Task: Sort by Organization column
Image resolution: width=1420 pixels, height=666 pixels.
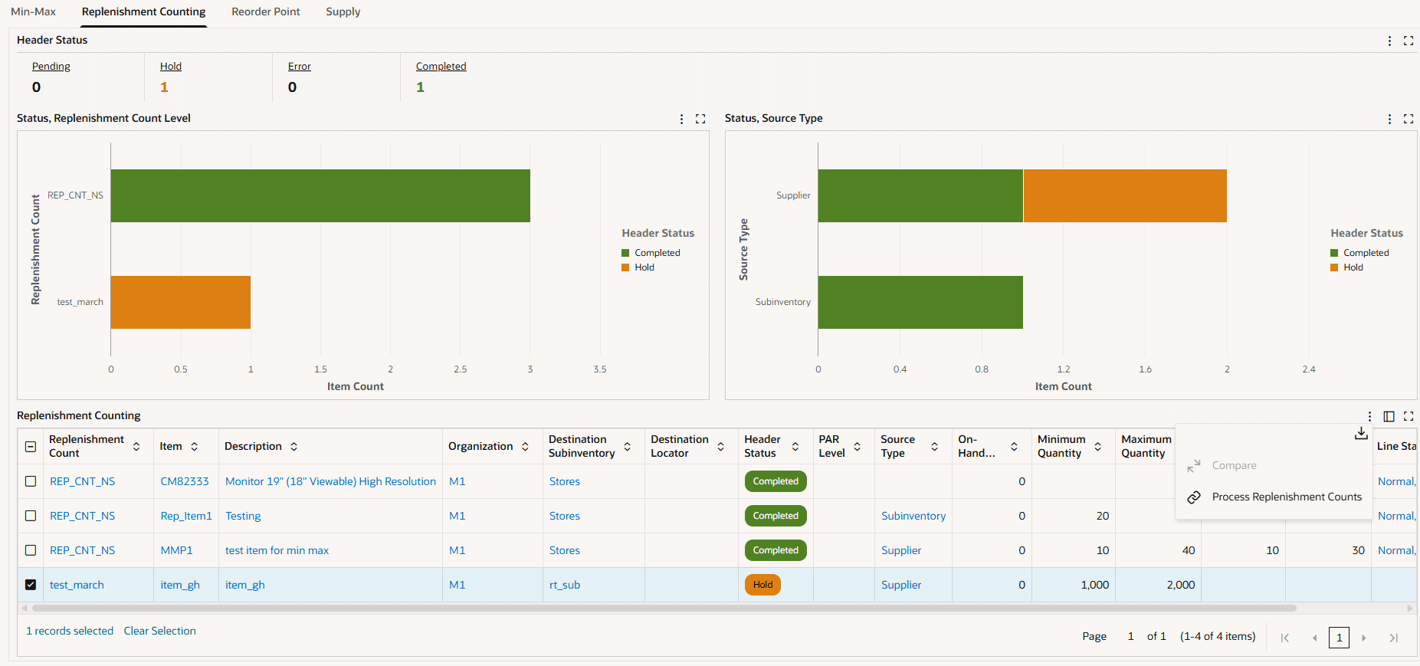Action: pos(526,446)
